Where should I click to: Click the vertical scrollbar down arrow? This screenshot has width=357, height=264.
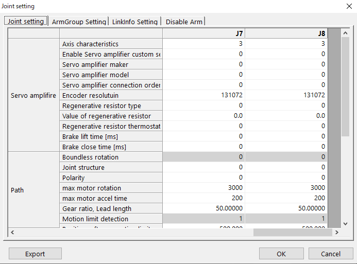pos(345,223)
